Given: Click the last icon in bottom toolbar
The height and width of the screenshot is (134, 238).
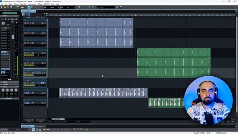Looking at the screenshot, I should [x=90, y=130].
